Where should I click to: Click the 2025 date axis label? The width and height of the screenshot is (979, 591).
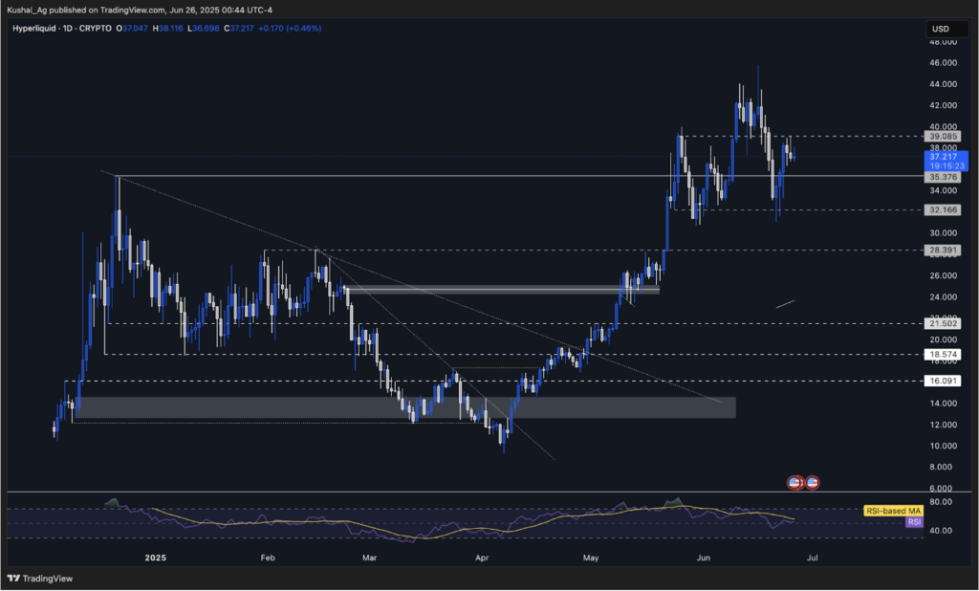pos(156,558)
